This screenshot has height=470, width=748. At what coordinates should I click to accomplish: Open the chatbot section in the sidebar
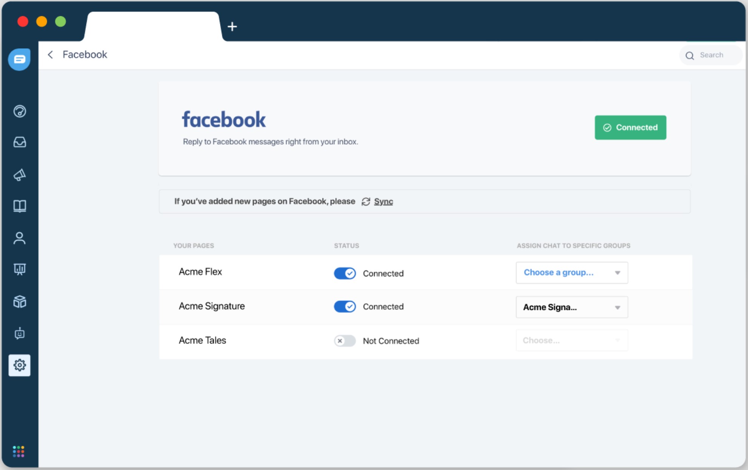coord(20,334)
